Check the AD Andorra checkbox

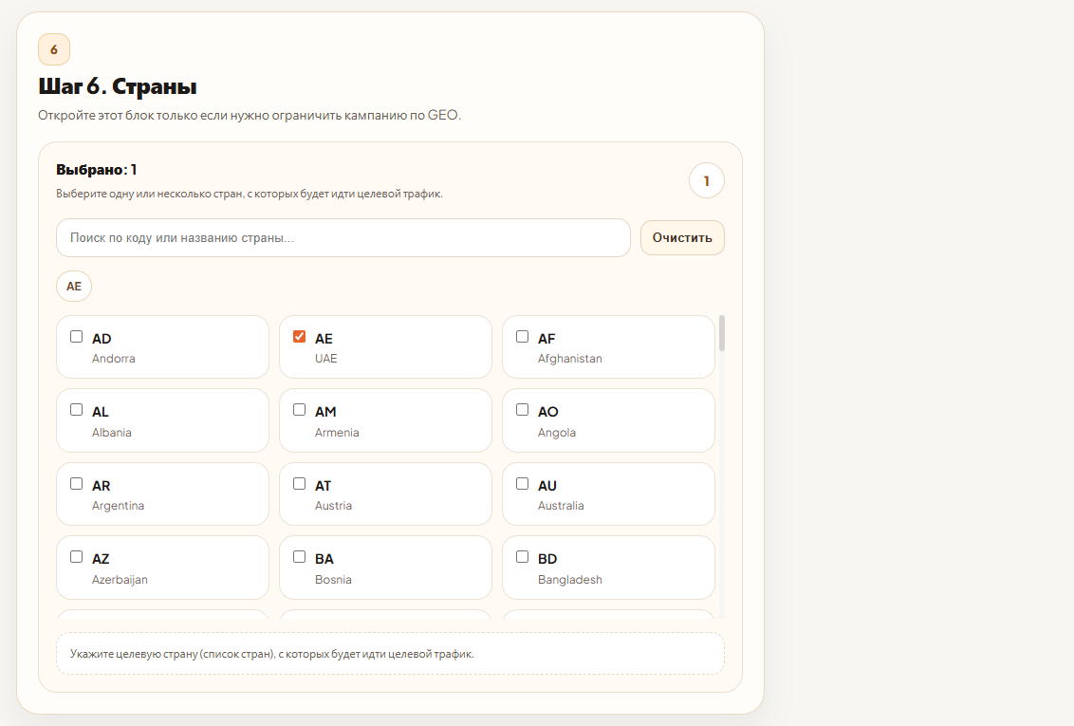tap(77, 337)
